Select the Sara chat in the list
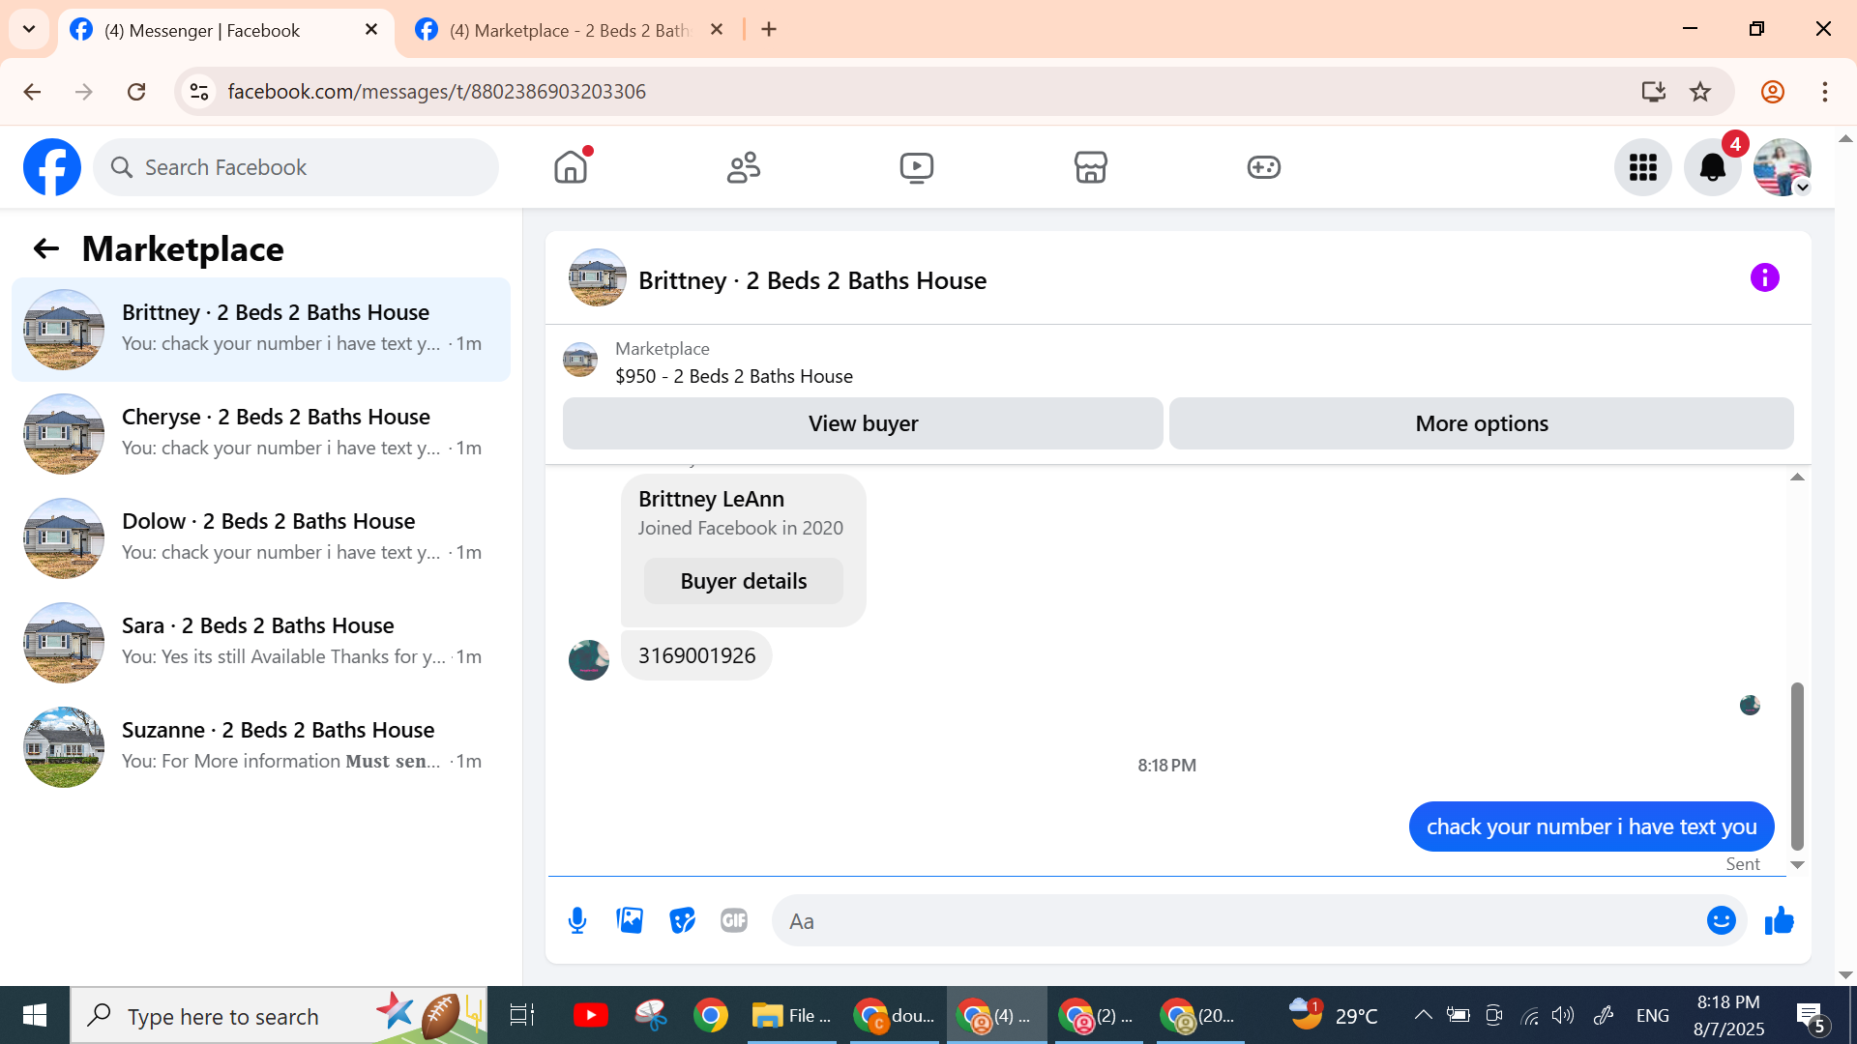 pos(261,643)
